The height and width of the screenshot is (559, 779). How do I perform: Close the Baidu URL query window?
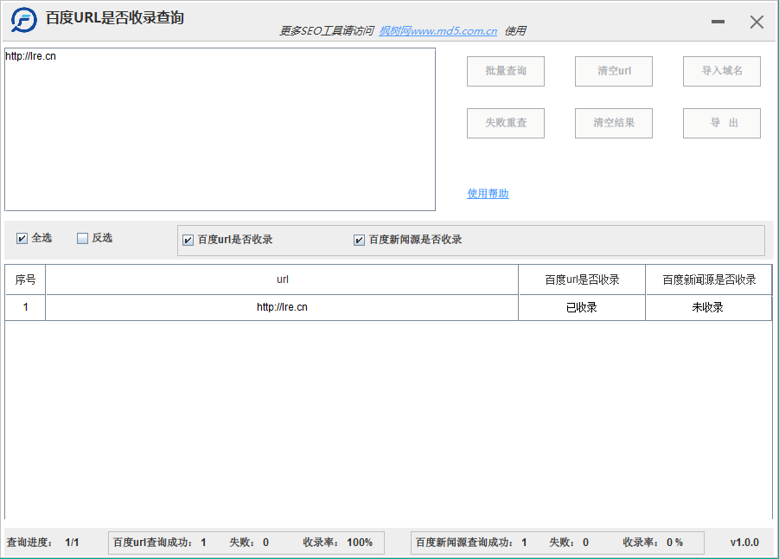[x=757, y=22]
